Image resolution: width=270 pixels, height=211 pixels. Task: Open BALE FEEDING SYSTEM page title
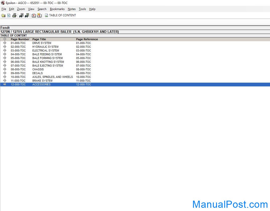pyautogui.click(x=47, y=54)
